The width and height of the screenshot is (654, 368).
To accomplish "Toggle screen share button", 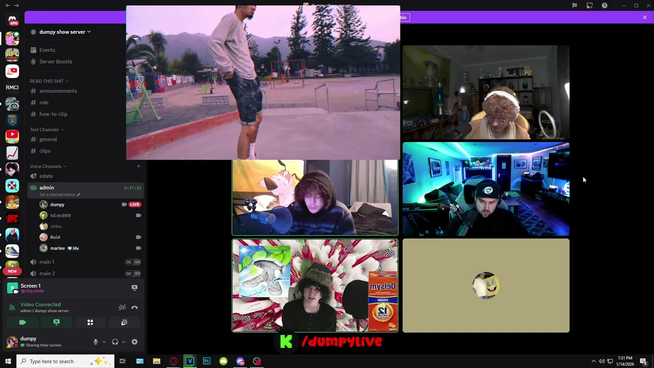I will pyautogui.click(x=56, y=323).
